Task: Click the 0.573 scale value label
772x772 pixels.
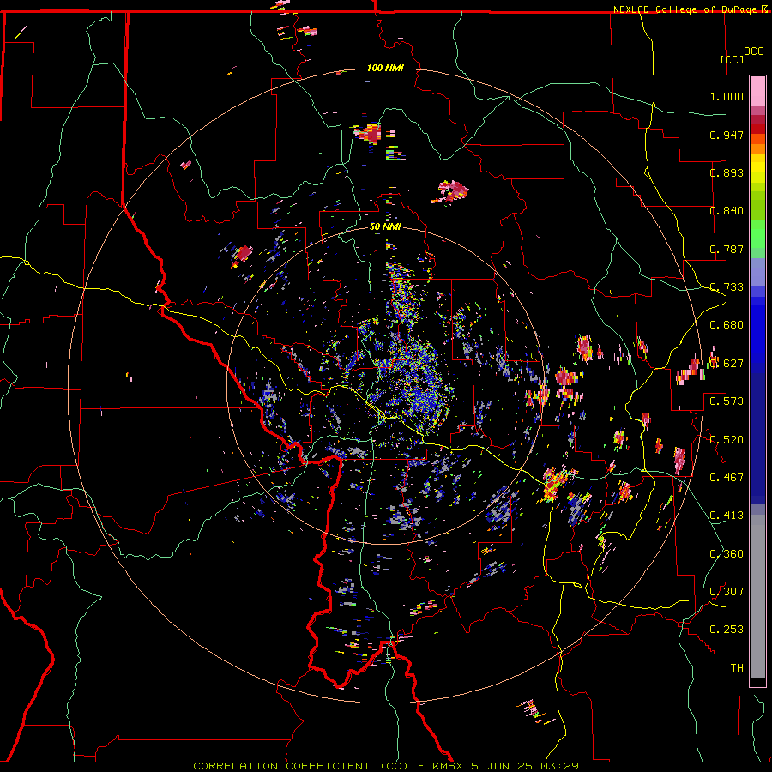Action: click(x=727, y=401)
